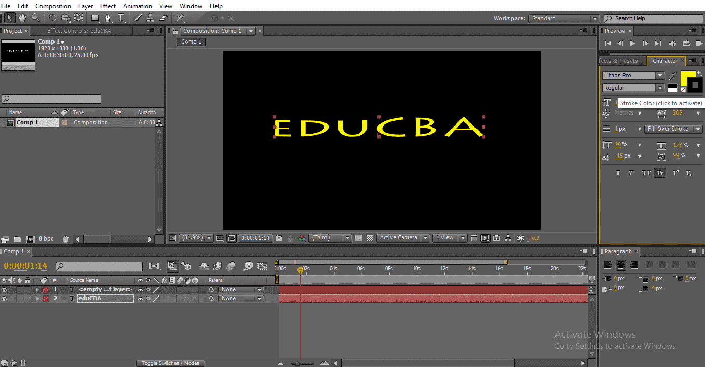
Task: Select the Puppet Pin tool
Action: [181, 18]
